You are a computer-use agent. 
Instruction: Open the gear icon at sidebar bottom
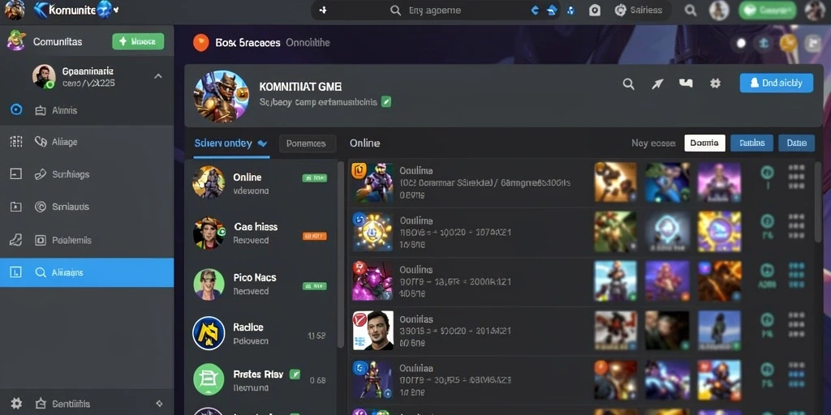click(16, 404)
